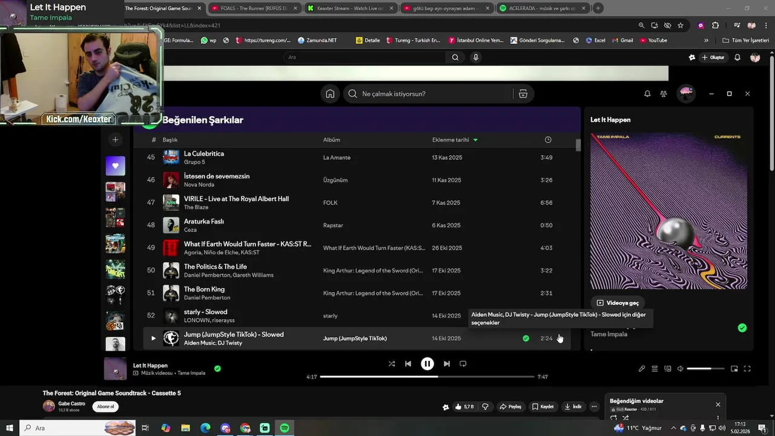Sort by duration clock column icon

(x=548, y=140)
